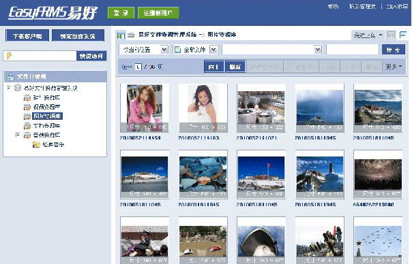This screenshot has height=264, width=412.
Task: Open thumbnail of woman in white top
Action: [203, 108]
